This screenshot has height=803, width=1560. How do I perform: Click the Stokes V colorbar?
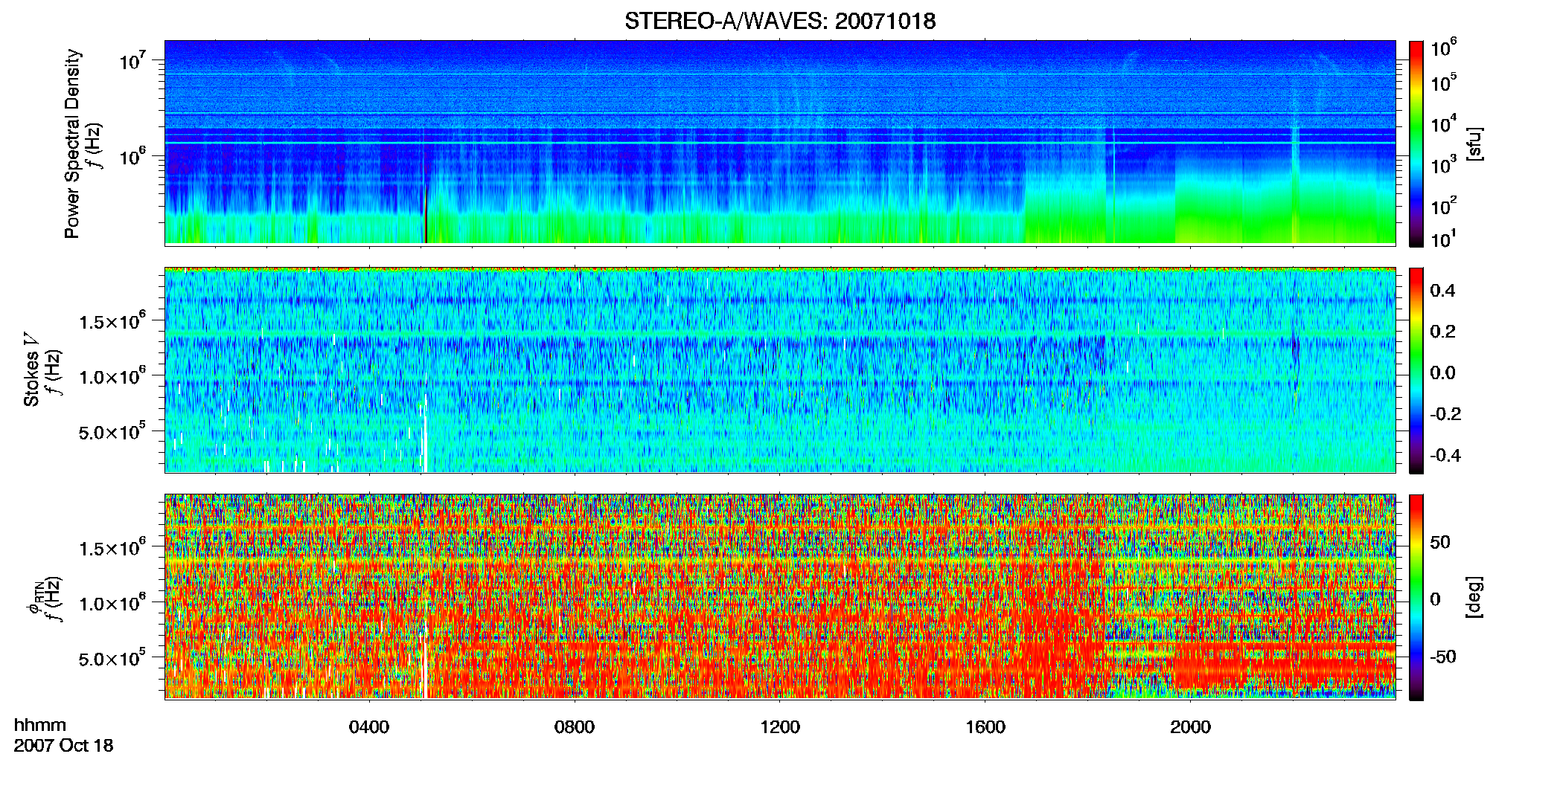pos(1416,371)
